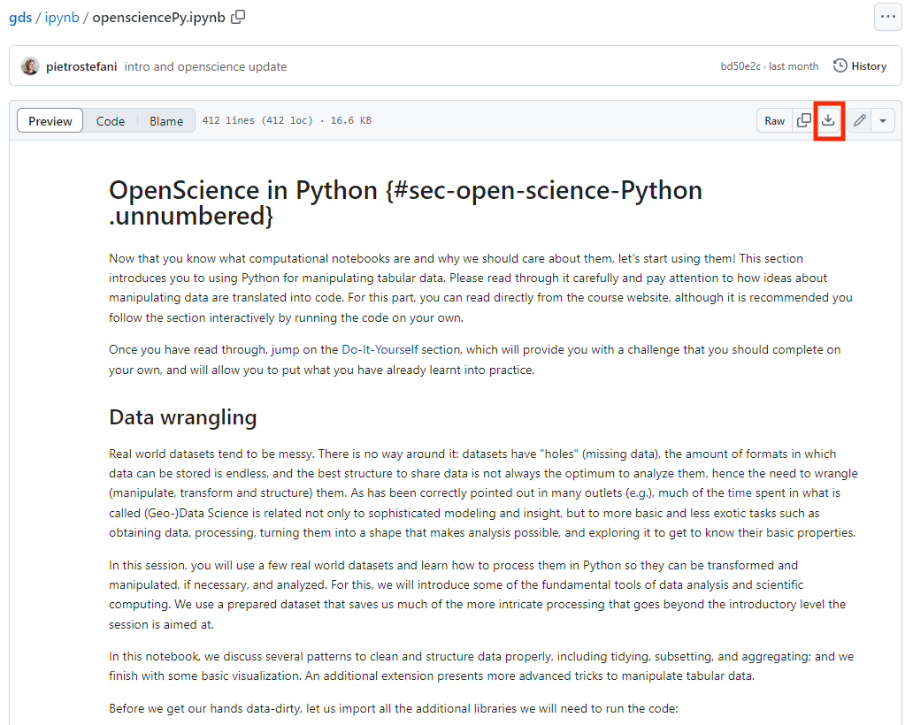This screenshot has width=913, height=725.
Task: Follow the Do-It-Yourself link
Action: (x=380, y=349)
